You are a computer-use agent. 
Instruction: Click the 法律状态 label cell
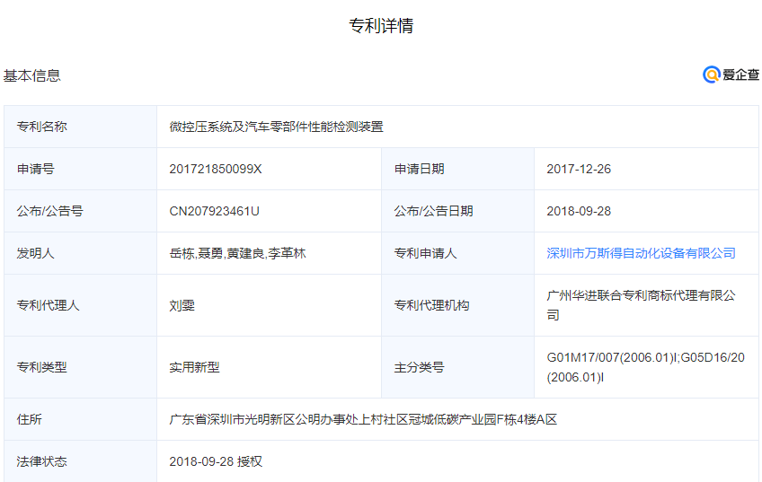pyautogui.click(x=80, y=461)
